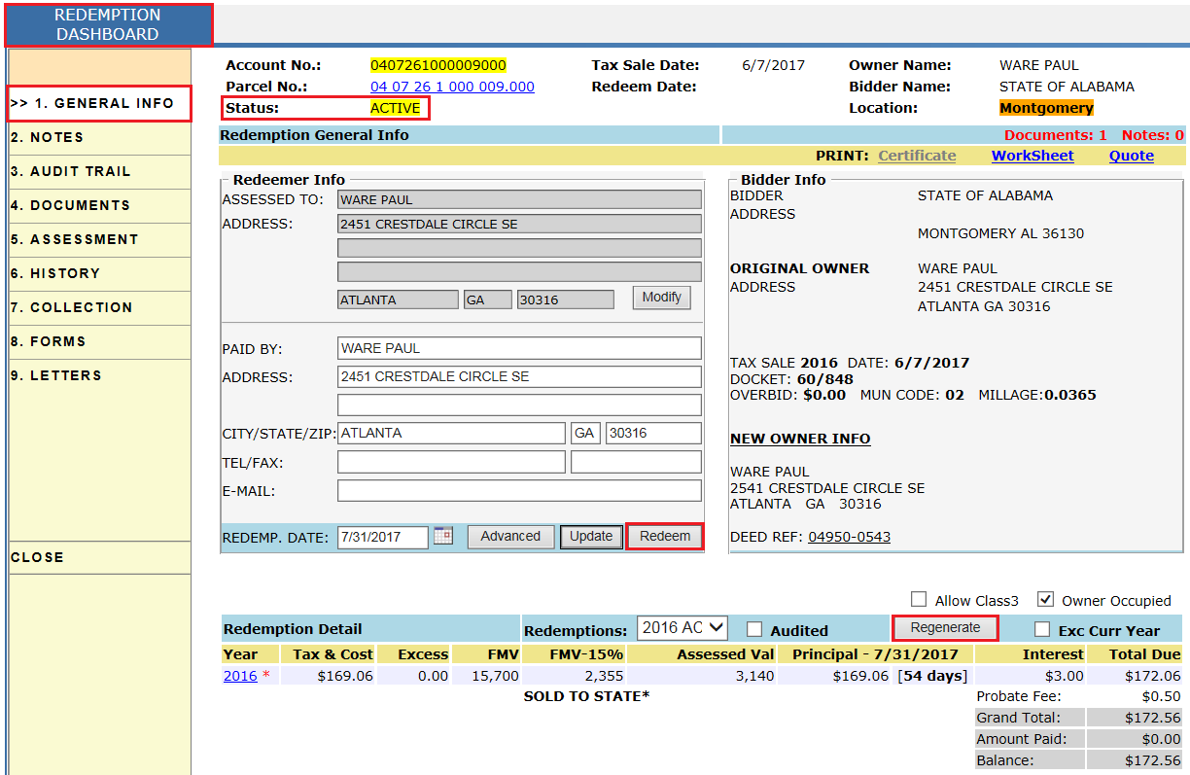Click the Redeem button
The image size is (1190, 775).
click(x=665, y=536)
